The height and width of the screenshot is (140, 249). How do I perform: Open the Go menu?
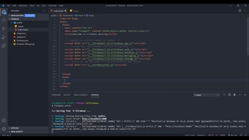tap(38, 5)
